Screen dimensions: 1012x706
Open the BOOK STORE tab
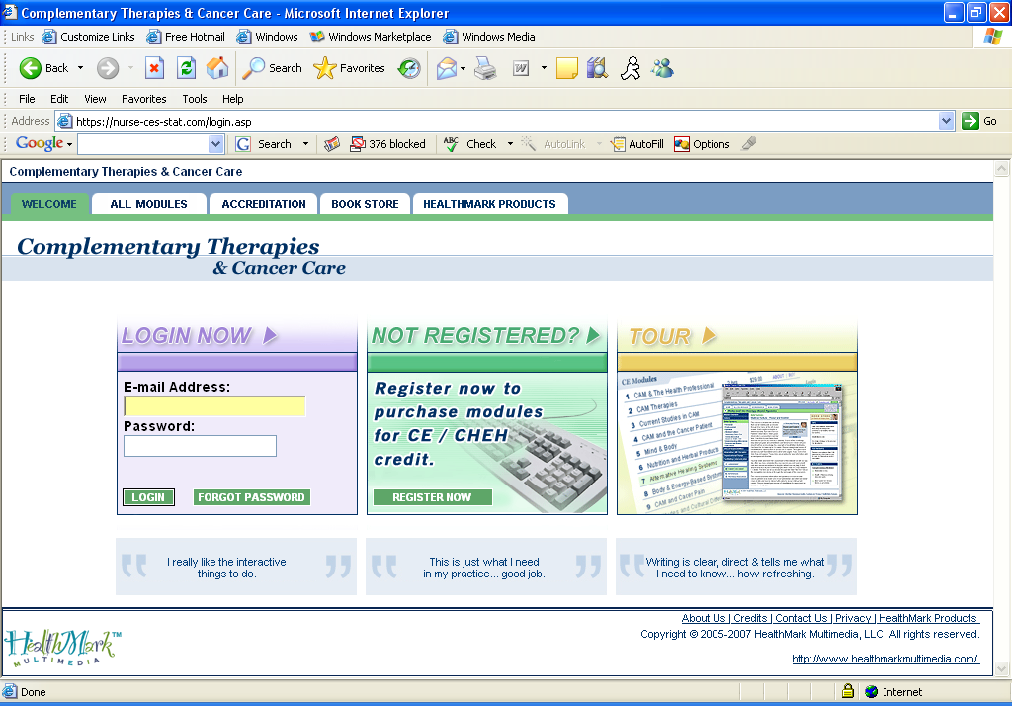(365, 204)
